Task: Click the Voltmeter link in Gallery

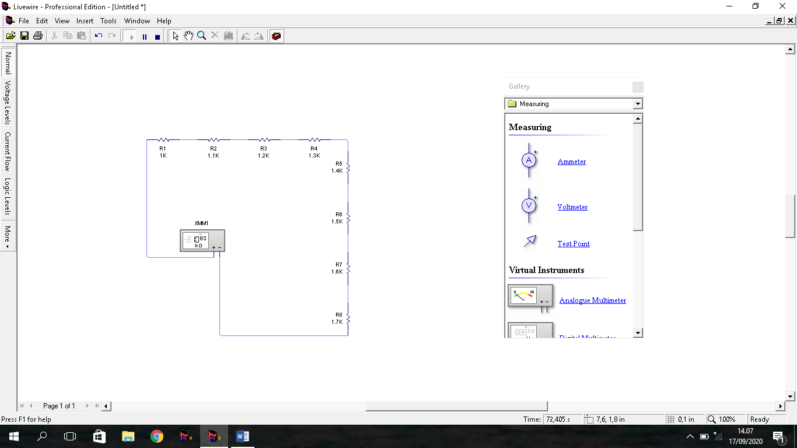Action: click(572, 207)
